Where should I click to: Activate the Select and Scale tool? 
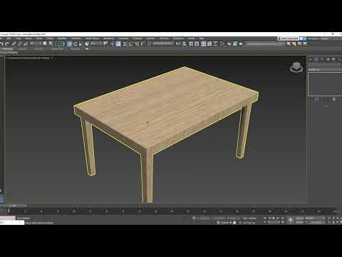coord(81,44)
